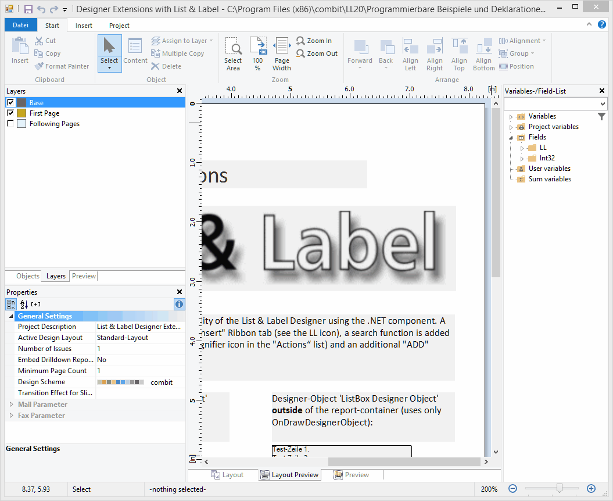Viewport: 613px width, 501px height.
Task: Expand the Fax Parameter group
Action: [x=12, y=416]
